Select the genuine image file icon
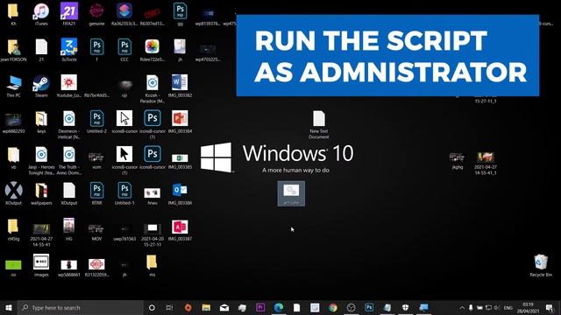561x315 pixels. tap(96, 14)
